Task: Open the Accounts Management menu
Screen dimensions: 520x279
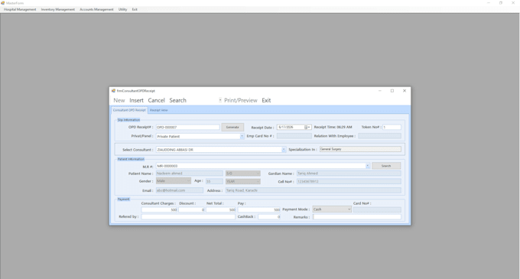Action: point(96,9)
